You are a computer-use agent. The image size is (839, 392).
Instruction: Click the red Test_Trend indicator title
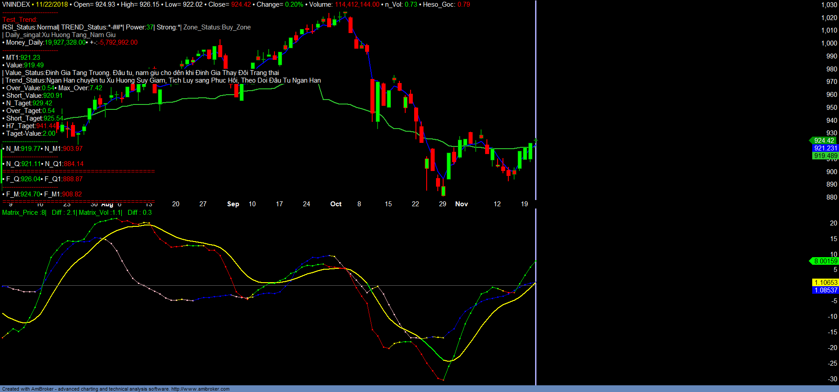point(20,20)
